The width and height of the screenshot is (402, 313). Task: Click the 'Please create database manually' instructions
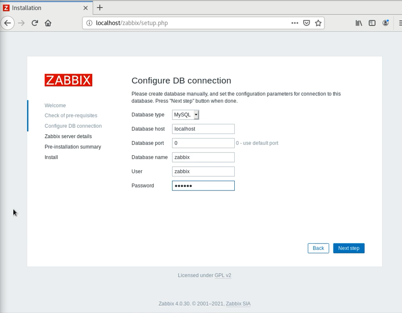(236, 97)
